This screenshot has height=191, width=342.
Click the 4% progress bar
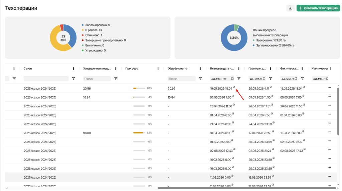[139, 97]
